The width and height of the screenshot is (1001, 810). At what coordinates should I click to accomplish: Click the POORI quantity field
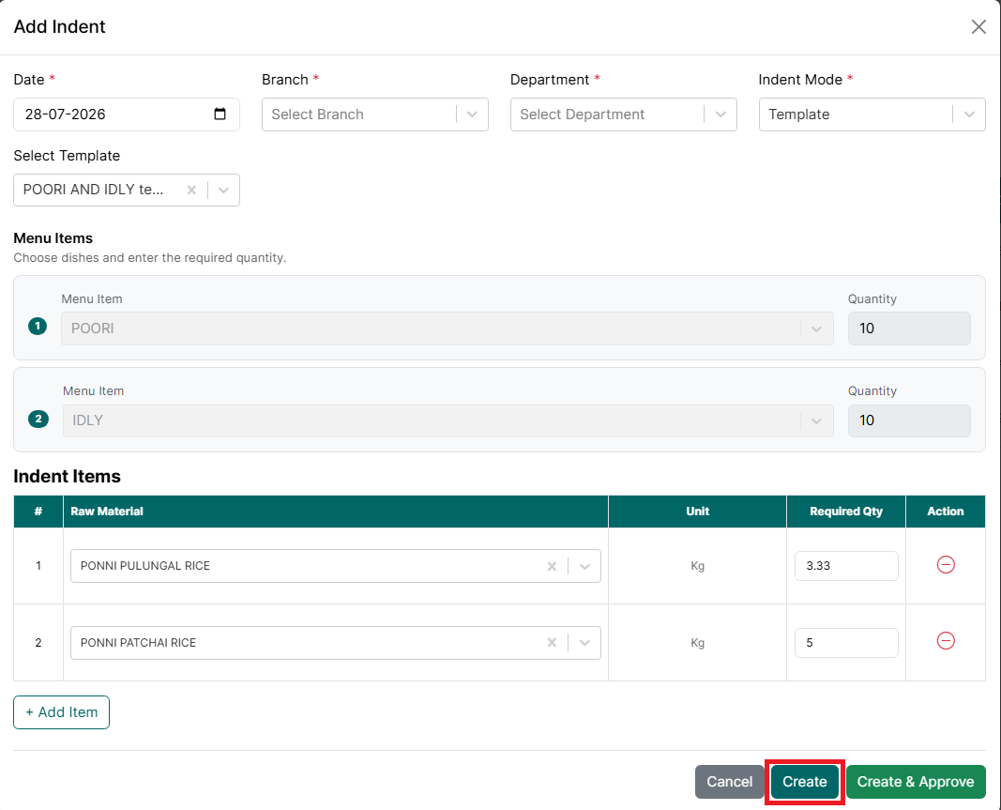pyautogui.click(x=909, y=329)
